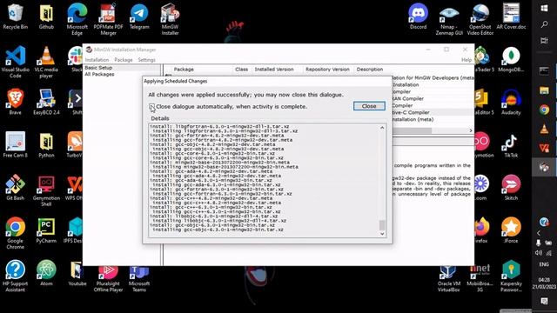This screenshot has width=557, height=313.
Task: Click the Class column header
Action: (242, 70)
